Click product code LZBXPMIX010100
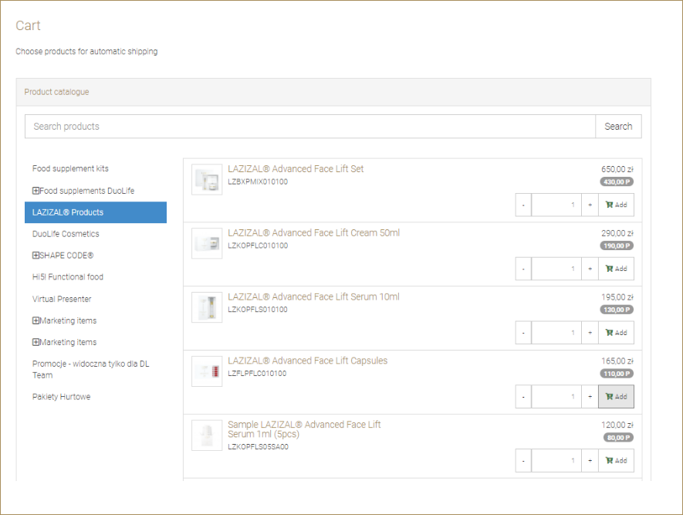683x515 pixels. (x=258, y=181)
